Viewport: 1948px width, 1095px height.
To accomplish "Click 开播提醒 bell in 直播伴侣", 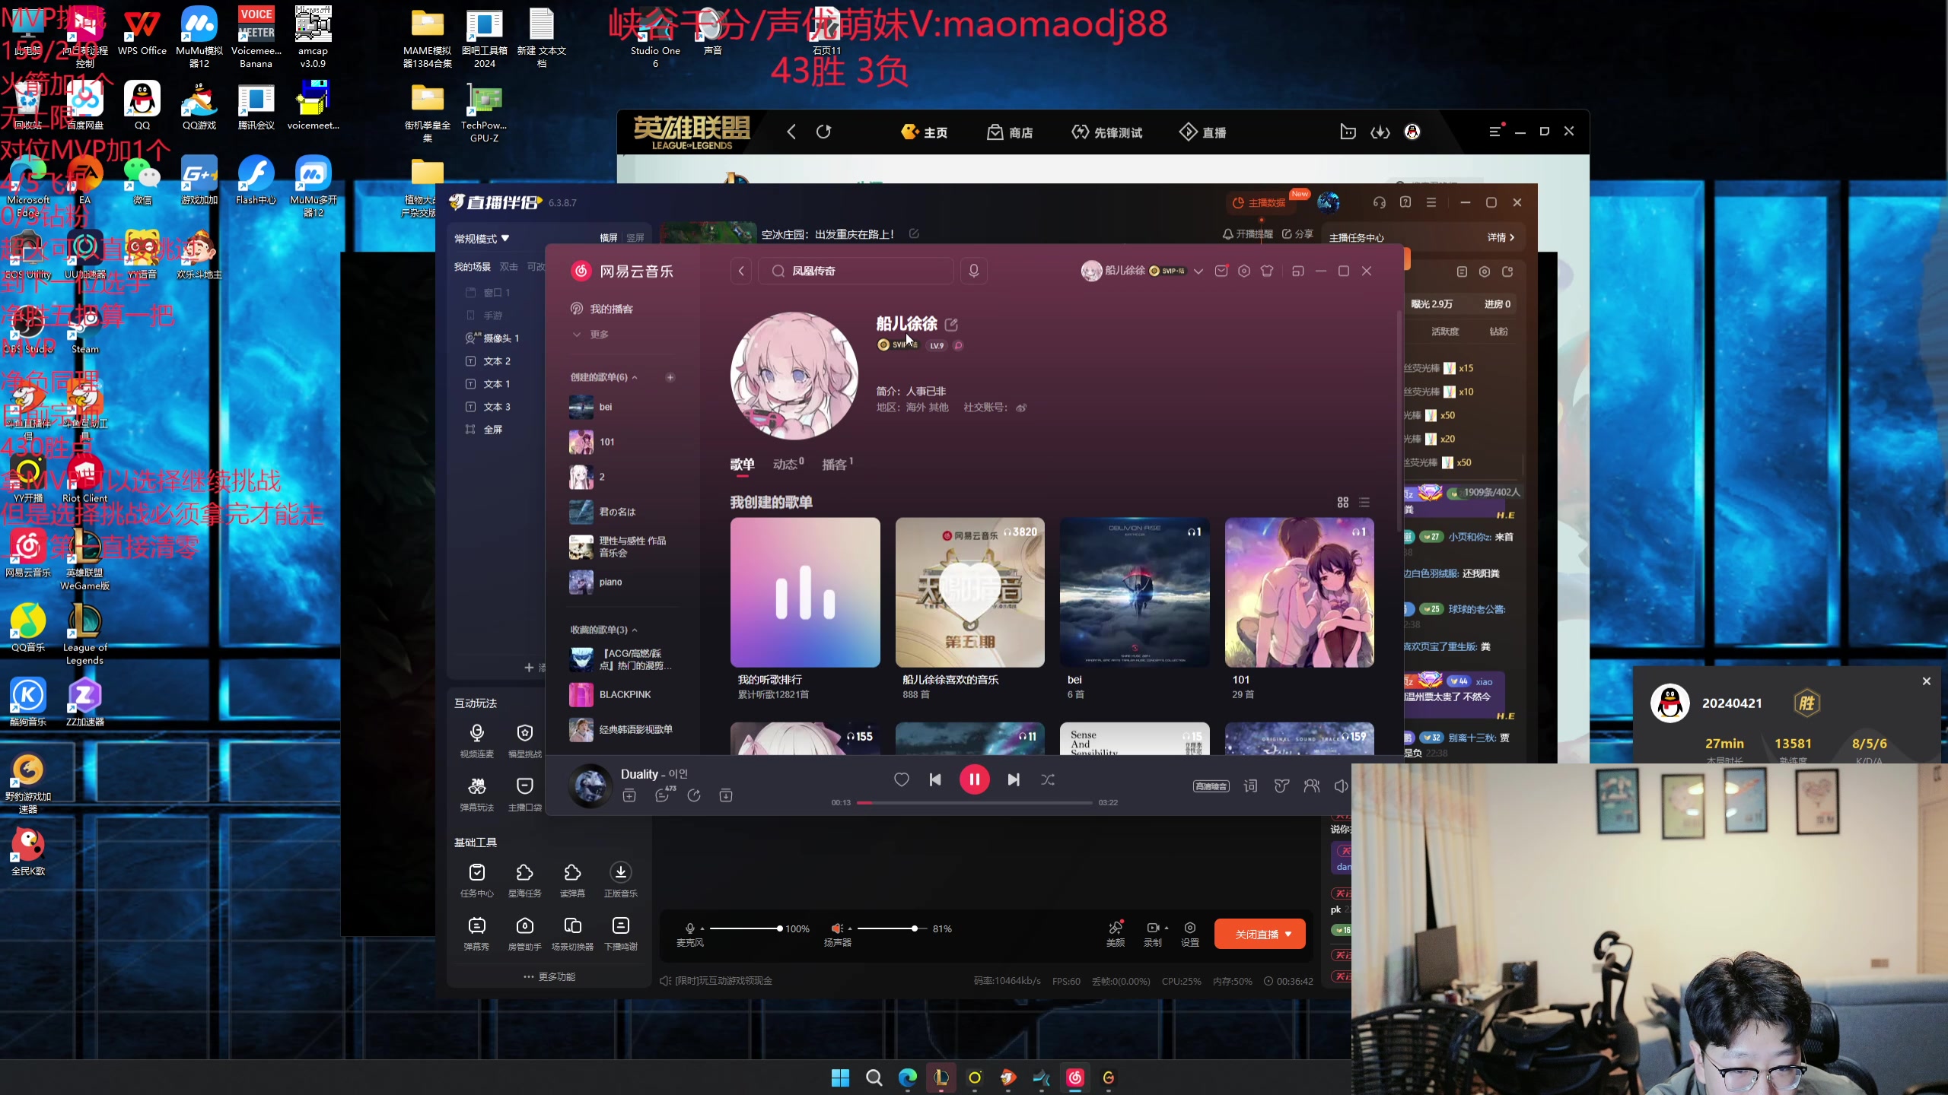I will point(1248,234).
